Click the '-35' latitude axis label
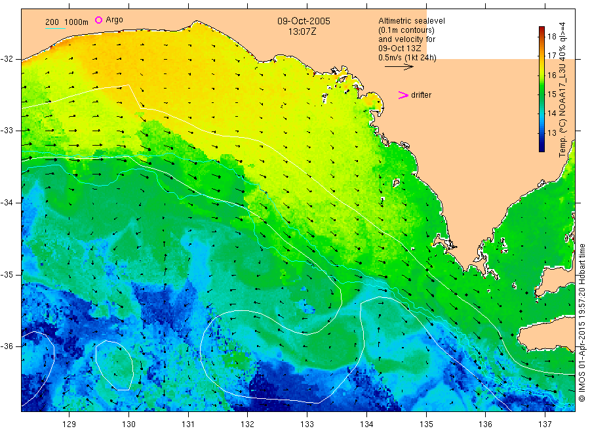Screen dimensions: 590x433 [7, 274]
